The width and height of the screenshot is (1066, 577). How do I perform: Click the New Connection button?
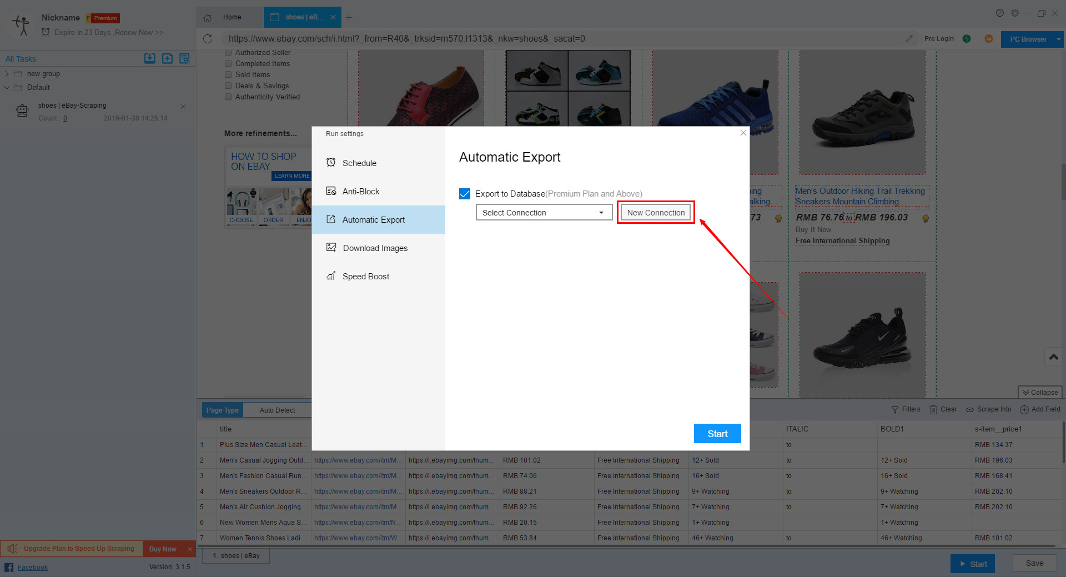click(656, 212)
